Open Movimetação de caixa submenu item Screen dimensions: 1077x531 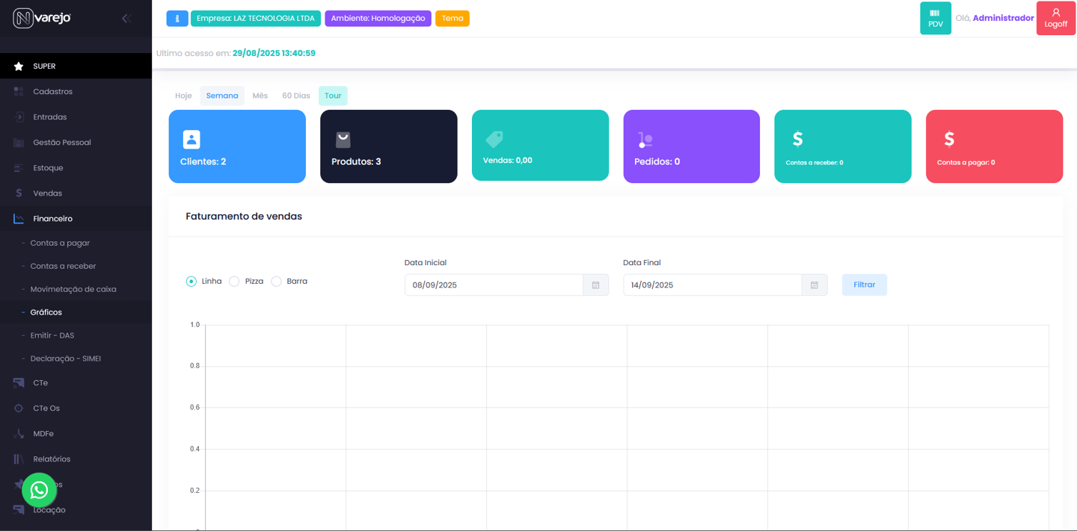(x=76, y=290)
